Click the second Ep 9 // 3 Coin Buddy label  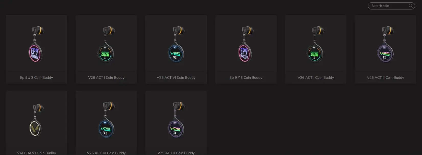click(x=246, y=77)
